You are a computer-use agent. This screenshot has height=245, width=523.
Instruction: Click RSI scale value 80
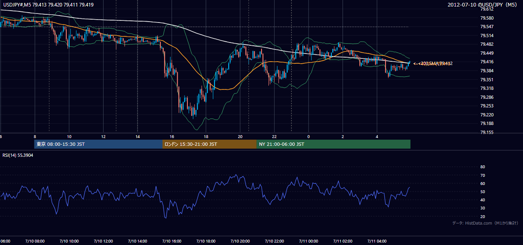(483, 167)
